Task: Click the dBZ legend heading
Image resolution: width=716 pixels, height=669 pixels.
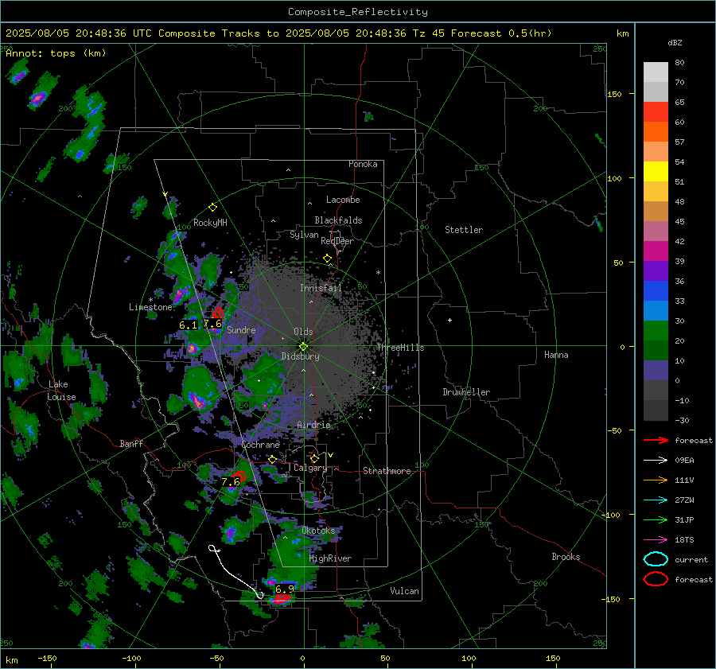Action: point(675,42)
